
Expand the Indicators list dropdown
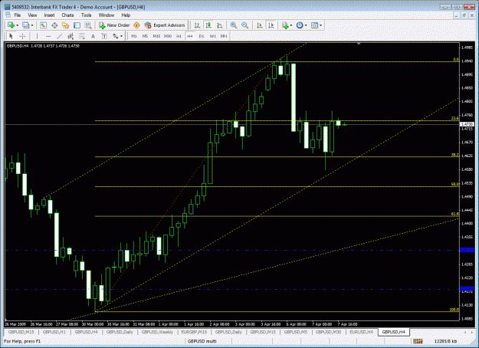click(x=290, y=25)
